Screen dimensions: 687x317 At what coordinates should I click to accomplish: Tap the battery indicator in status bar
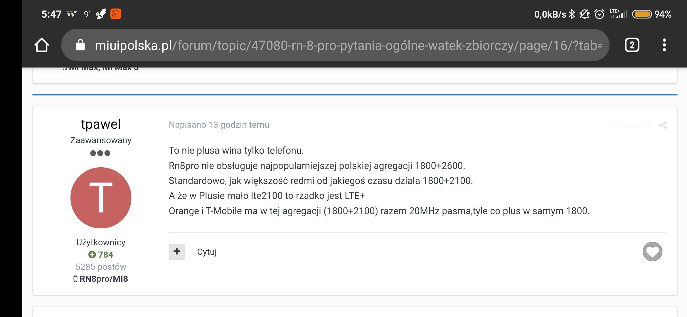click(642, 14)
